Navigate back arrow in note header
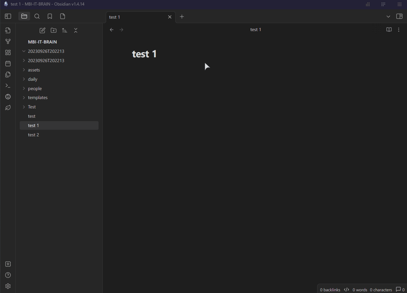Viewport: 407px width, 293px height. pos(112,30)
